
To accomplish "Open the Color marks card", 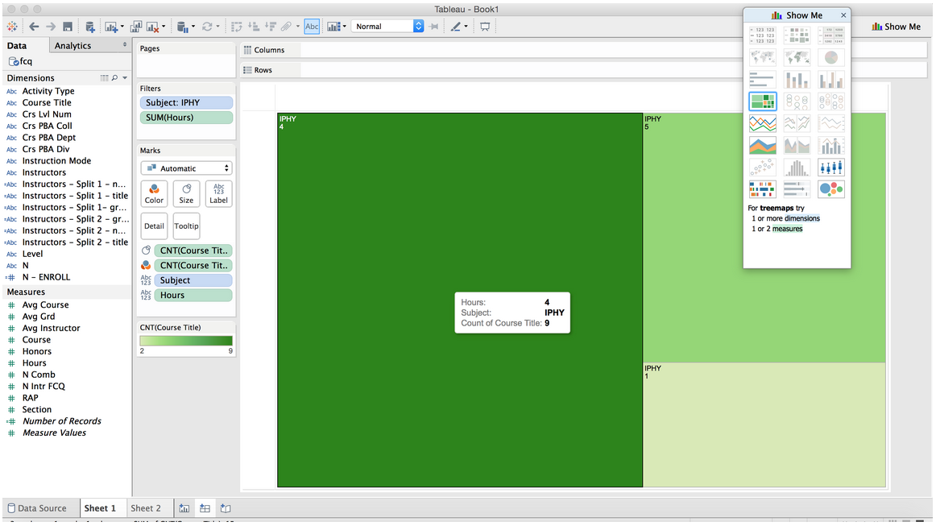I will tap(154, 193).
